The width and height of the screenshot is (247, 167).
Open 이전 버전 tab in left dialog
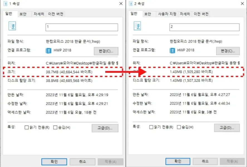56,14
